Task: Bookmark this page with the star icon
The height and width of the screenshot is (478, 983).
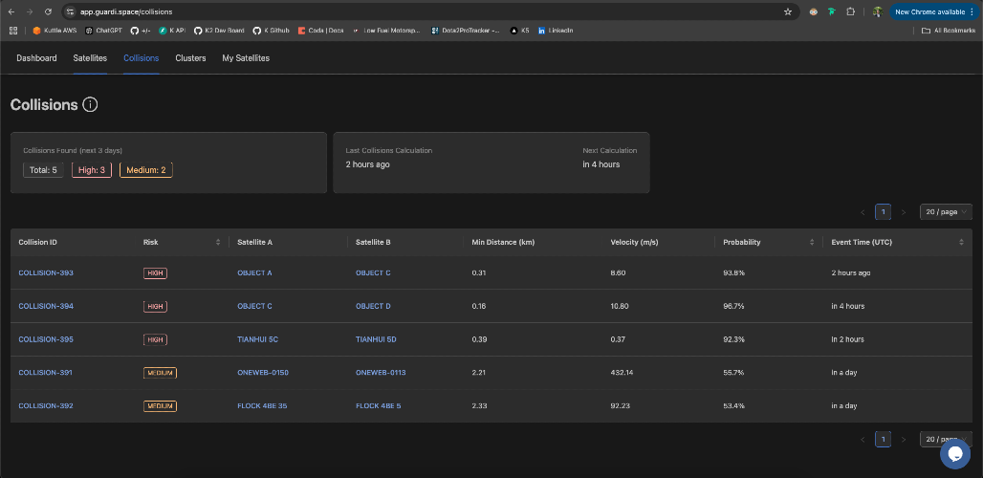Action: [787, 11]
